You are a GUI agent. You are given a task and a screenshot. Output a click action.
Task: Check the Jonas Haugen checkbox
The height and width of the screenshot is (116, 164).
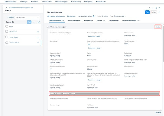[7, 37]
